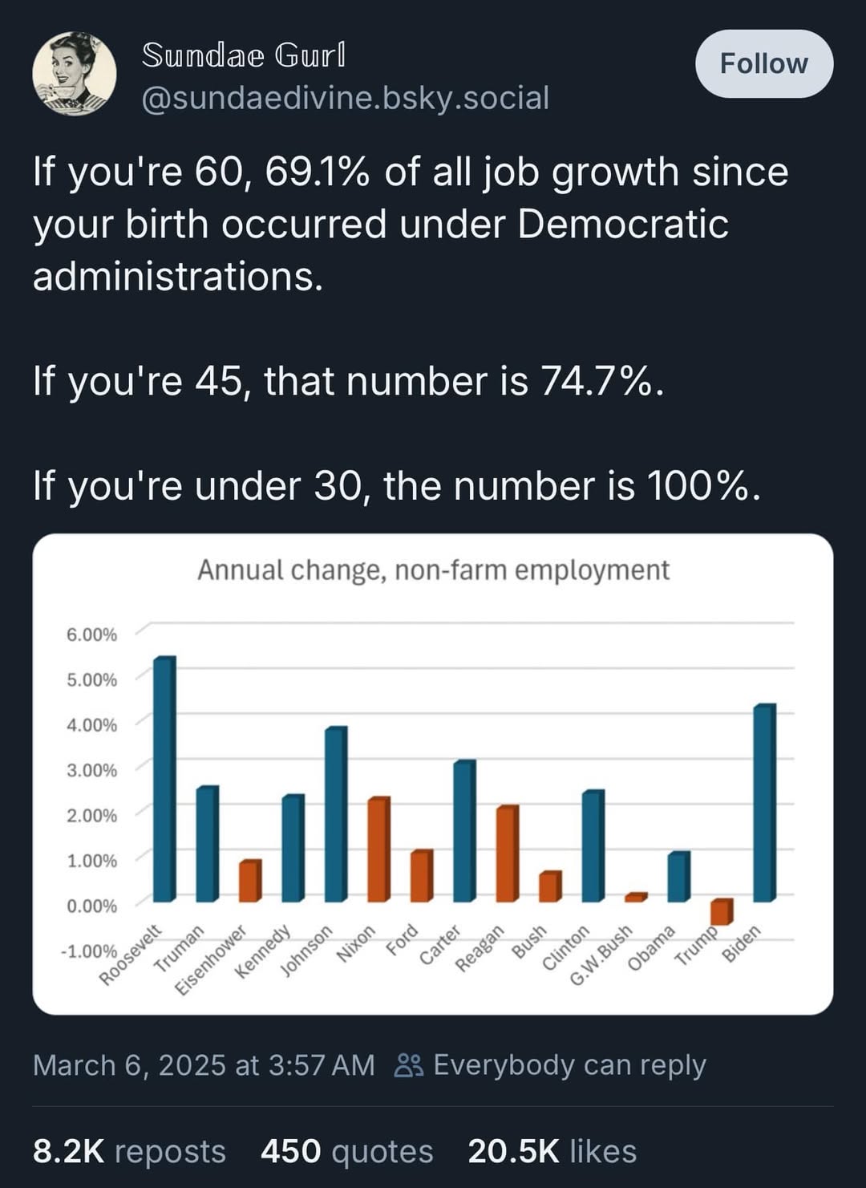Click the Biden bar in chart

click(763, 802)
